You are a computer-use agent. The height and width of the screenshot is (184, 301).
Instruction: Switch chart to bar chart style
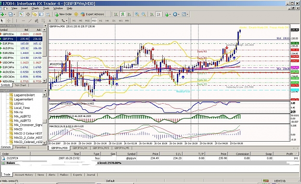(116, 14)
